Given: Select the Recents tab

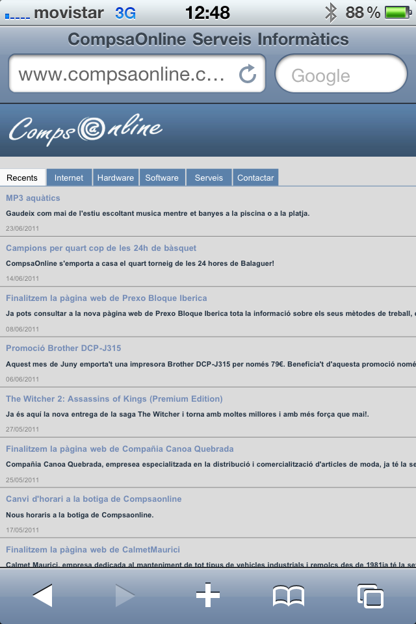Looking at the screenshot, I should (x=22, y=178).
